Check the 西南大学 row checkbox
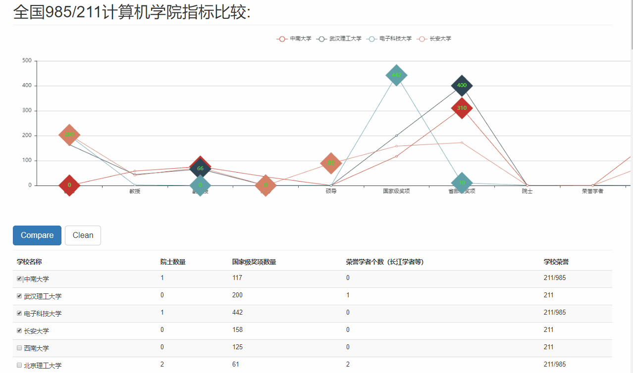This screenshot has width=633, height=373. pyautogui.click(x=19, y=348)
